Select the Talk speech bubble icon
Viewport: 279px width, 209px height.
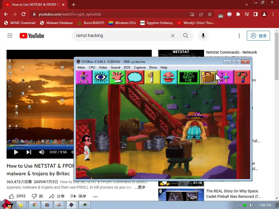click(x=135, y=77)
